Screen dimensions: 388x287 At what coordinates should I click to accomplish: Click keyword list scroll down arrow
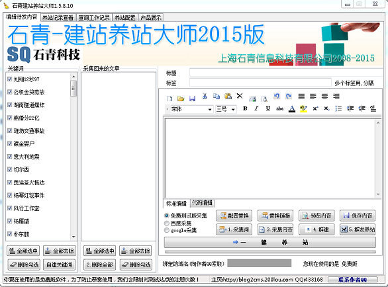coord(73,237)
